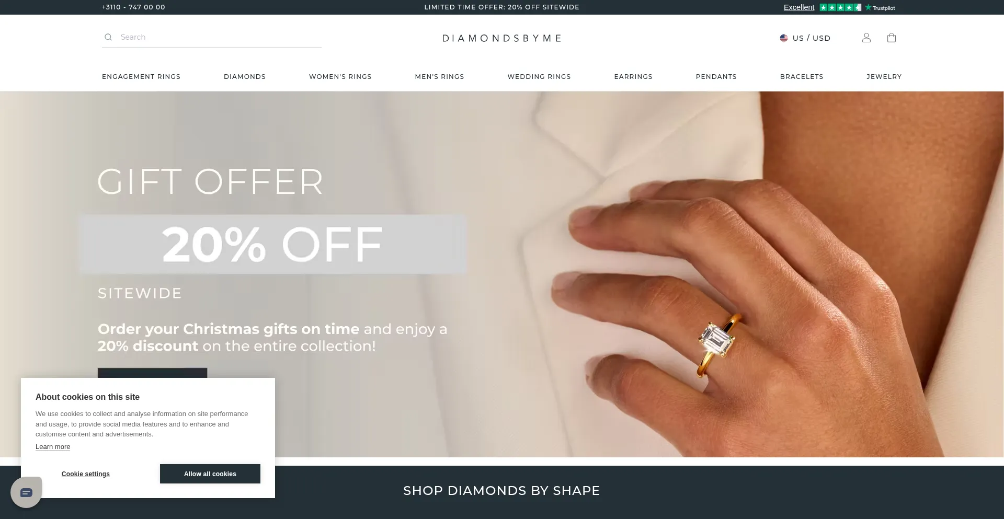Click the Excellent Trustpilot link
The height and width of the screenshot is (519, 1004).
(799, 7)
